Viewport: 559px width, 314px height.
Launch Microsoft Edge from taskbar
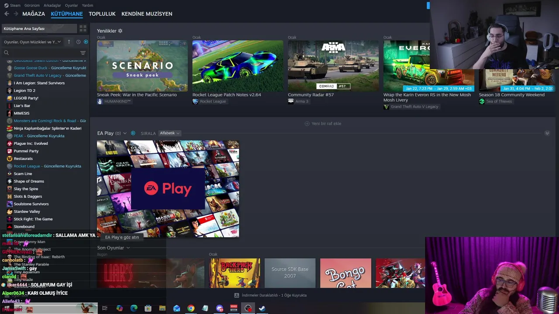[134, 308]
